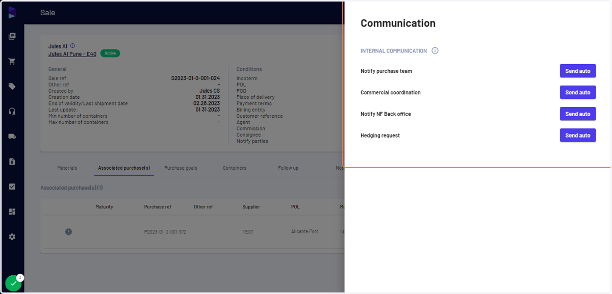Open the headset support icon in the sidebar
The height and width of the screenshot is (294, 612).
[12, 112]
